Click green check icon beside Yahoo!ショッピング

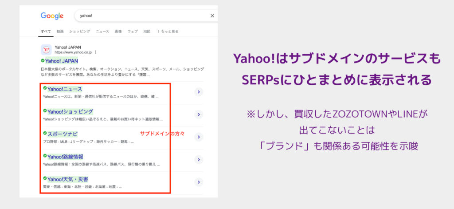[45, 110]
